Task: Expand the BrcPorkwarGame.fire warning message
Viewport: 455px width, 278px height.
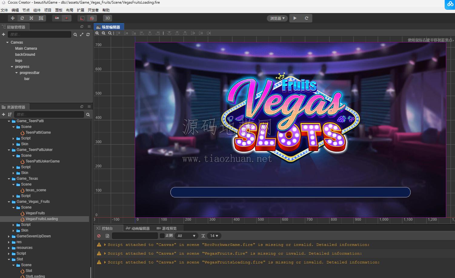Action: (105, 245)
